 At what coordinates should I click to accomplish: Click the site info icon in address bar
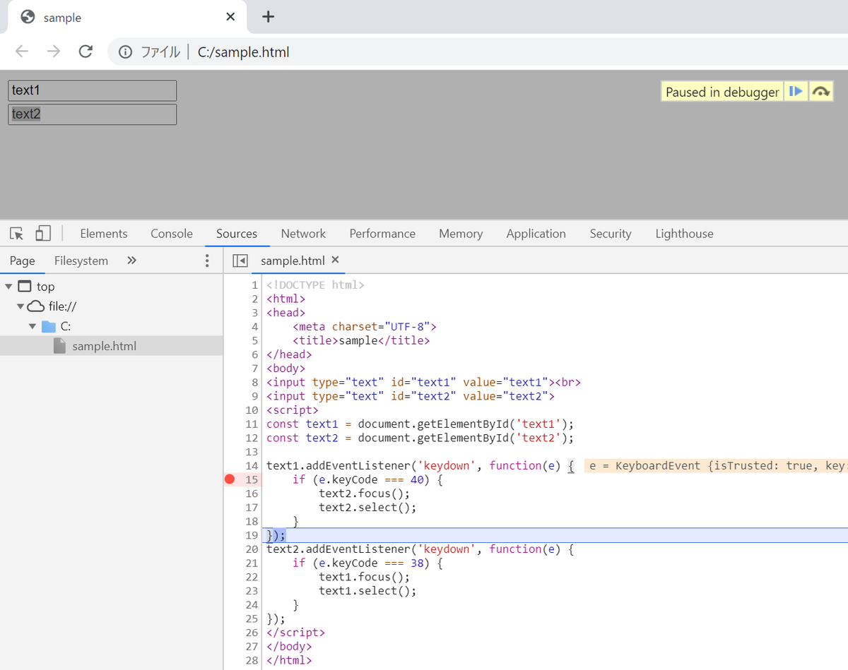click(125, 52)
